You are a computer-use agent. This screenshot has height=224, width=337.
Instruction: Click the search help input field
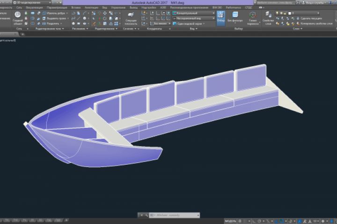click(x=274, y=3)
